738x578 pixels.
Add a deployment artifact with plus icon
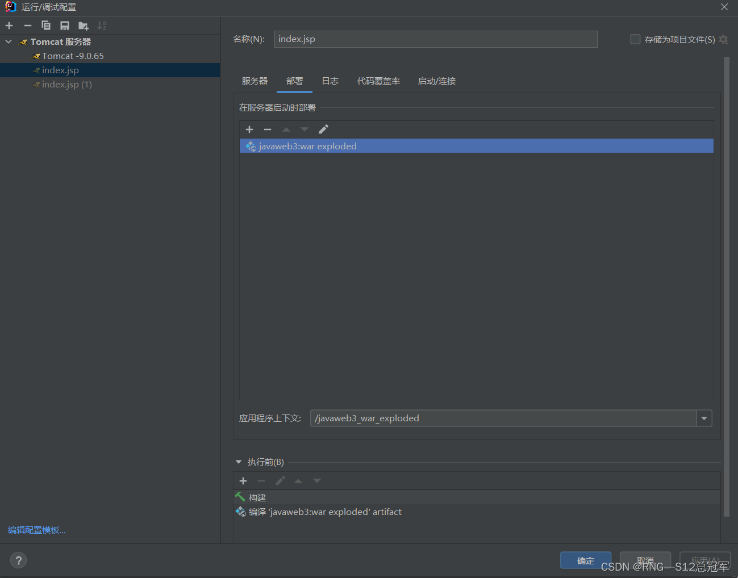pos(249,129)
